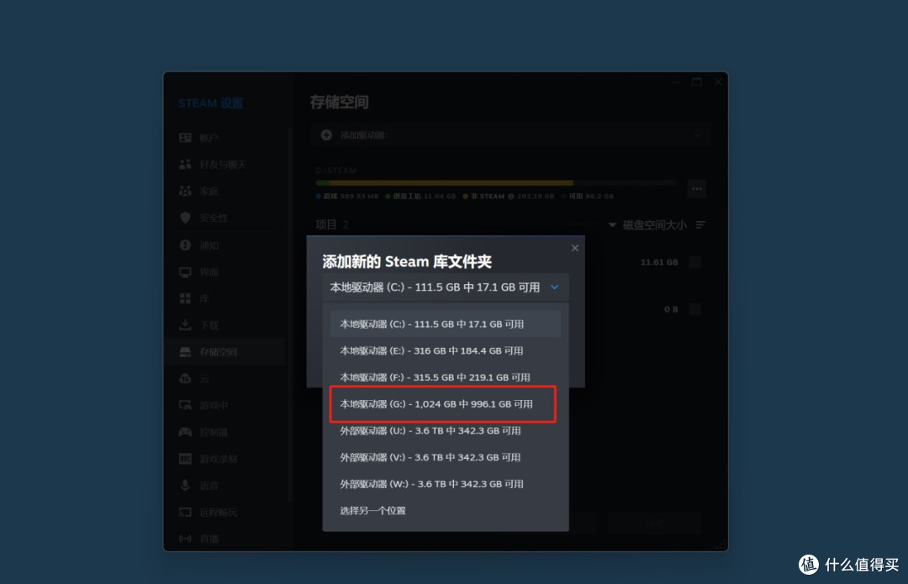Open 好友与聊天 friends icon in sidebar
This screenshot has height=584, width=908.
(185, 165)
